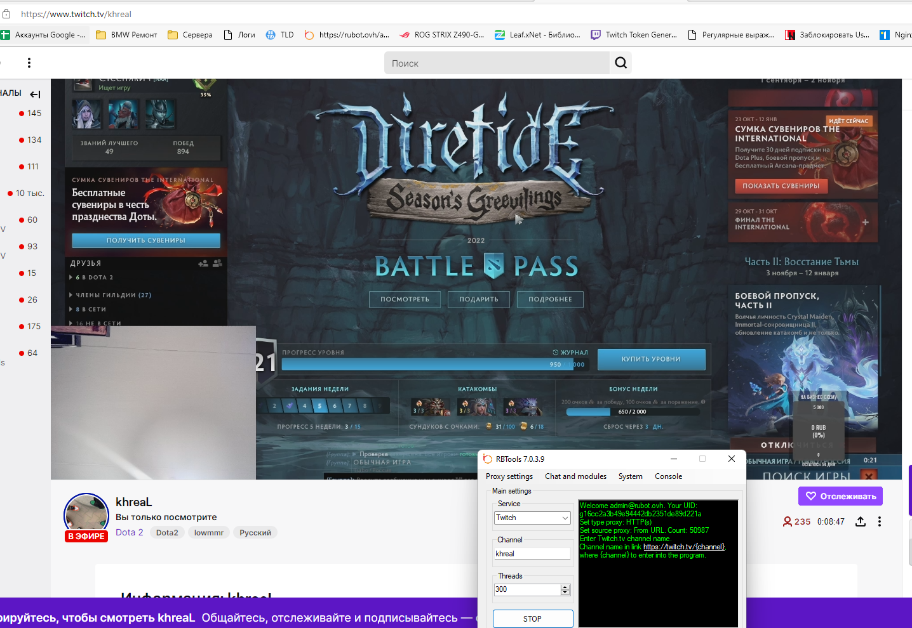Switch to the Console menu

668,476
